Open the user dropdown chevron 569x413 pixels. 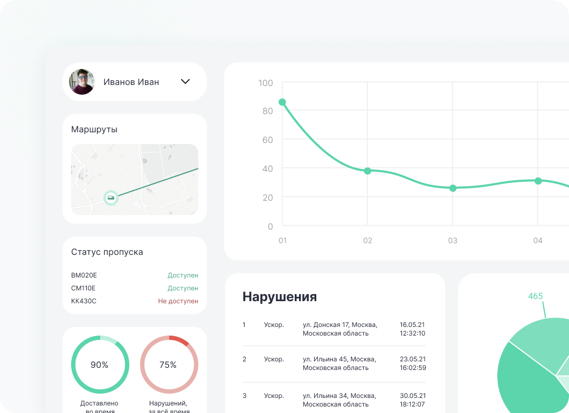pos(185,82)
